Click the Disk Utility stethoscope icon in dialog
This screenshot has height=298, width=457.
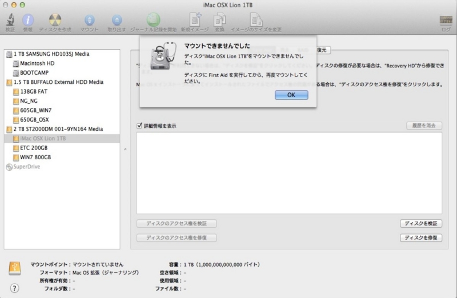point(163,55)
